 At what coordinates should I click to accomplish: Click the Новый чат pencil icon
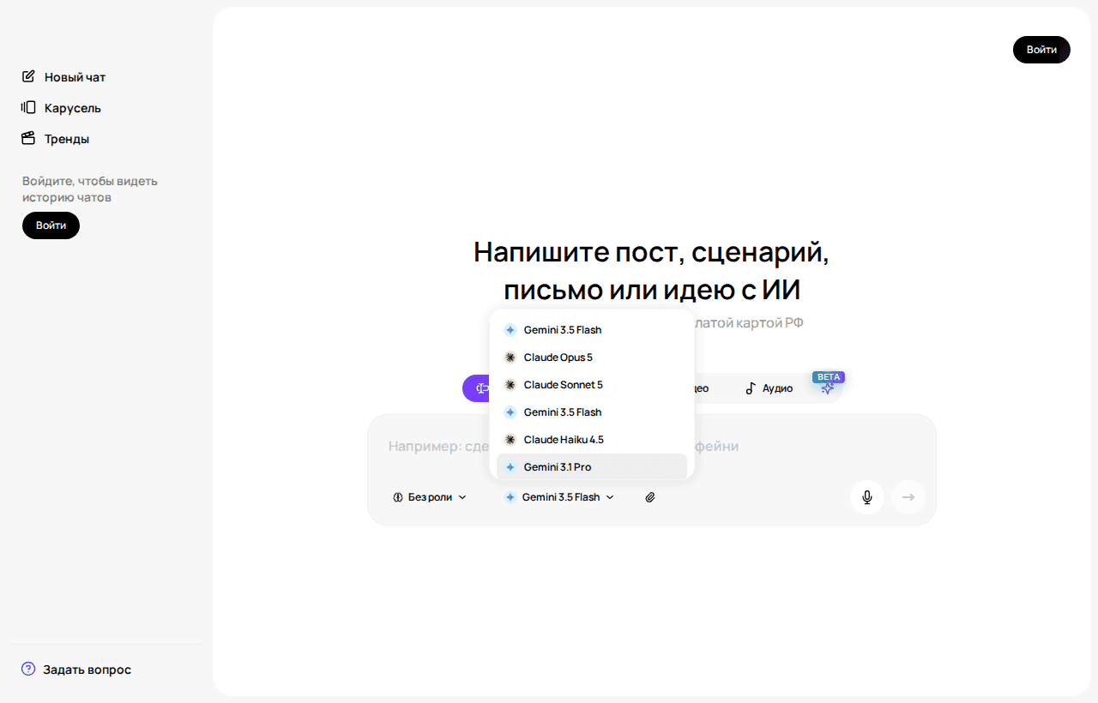click(28, 76)
